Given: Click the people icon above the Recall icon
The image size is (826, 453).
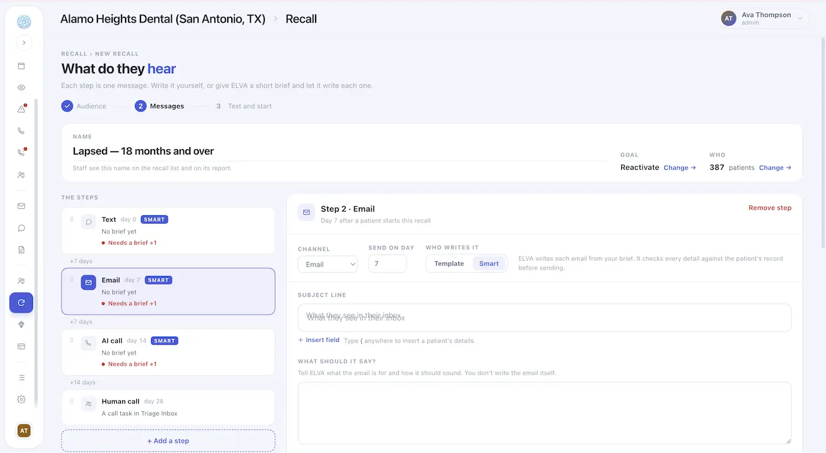Looking at the screenshot, I should click(x=21, y=281).
